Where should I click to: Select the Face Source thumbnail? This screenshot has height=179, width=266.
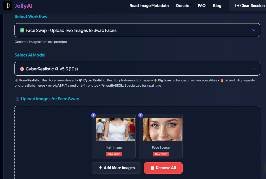click(163, 129)
